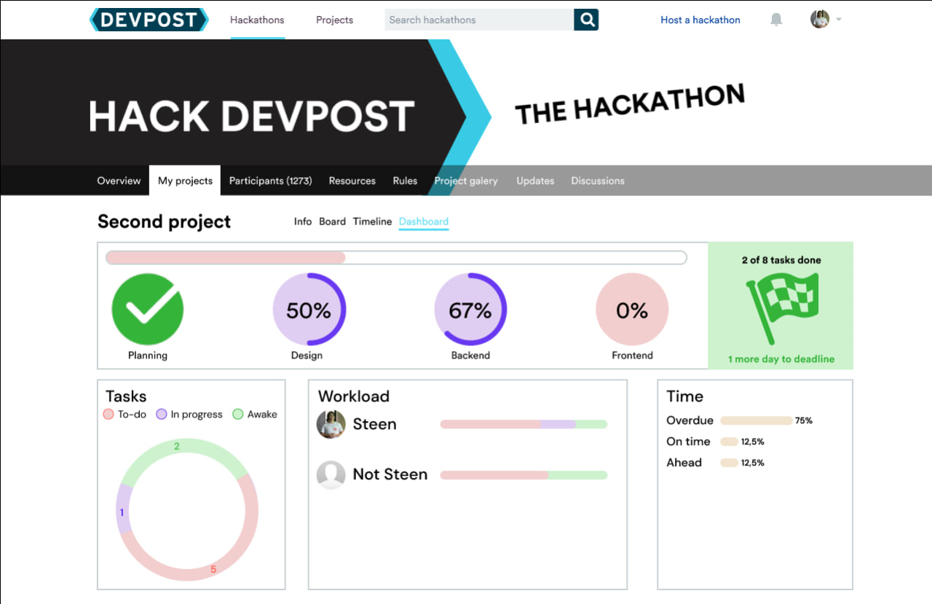Open the Rules tab
Viewport: 932px width, 604px height.
[x=405, y=181]
